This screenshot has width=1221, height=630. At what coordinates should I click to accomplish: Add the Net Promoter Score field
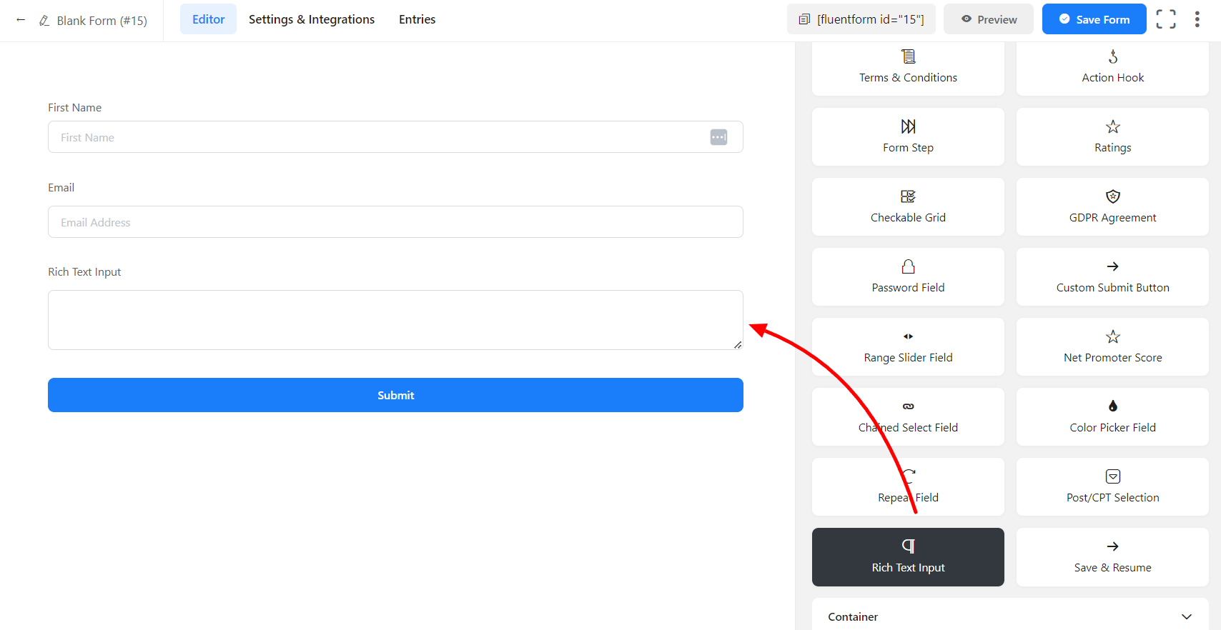click(1112, 346)
